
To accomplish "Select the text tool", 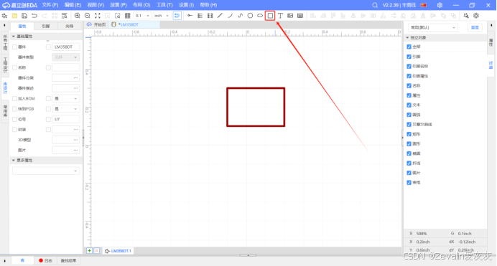I will (x=280, y=16).
